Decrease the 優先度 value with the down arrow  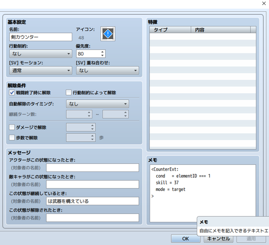point(103,55)
